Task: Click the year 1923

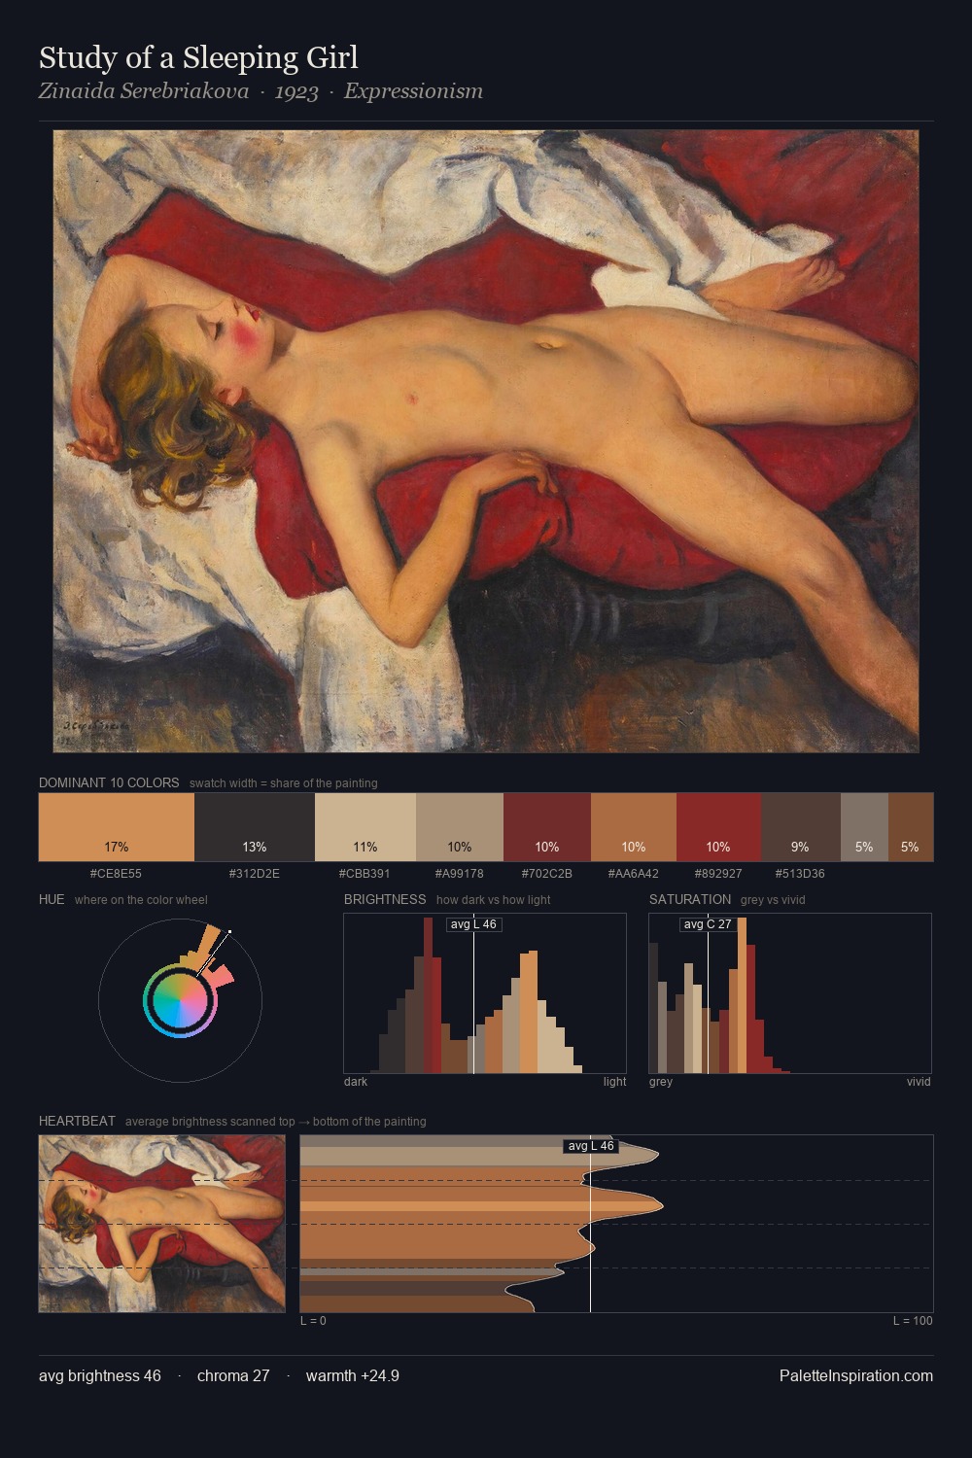Action: coord(296,91)
